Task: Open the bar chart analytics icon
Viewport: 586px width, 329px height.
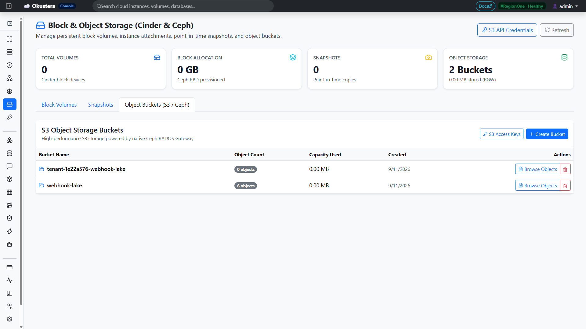Action: point(9,293)
